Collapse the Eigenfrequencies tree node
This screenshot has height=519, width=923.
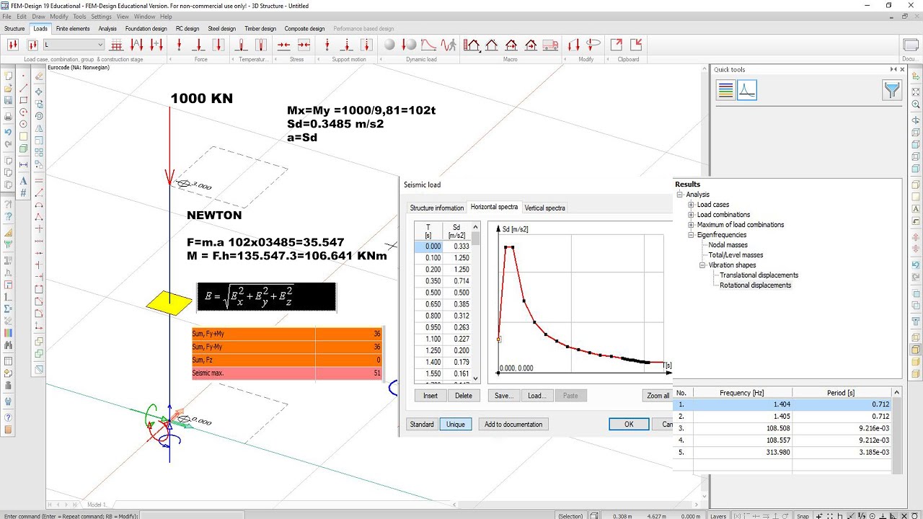[691, 235]
